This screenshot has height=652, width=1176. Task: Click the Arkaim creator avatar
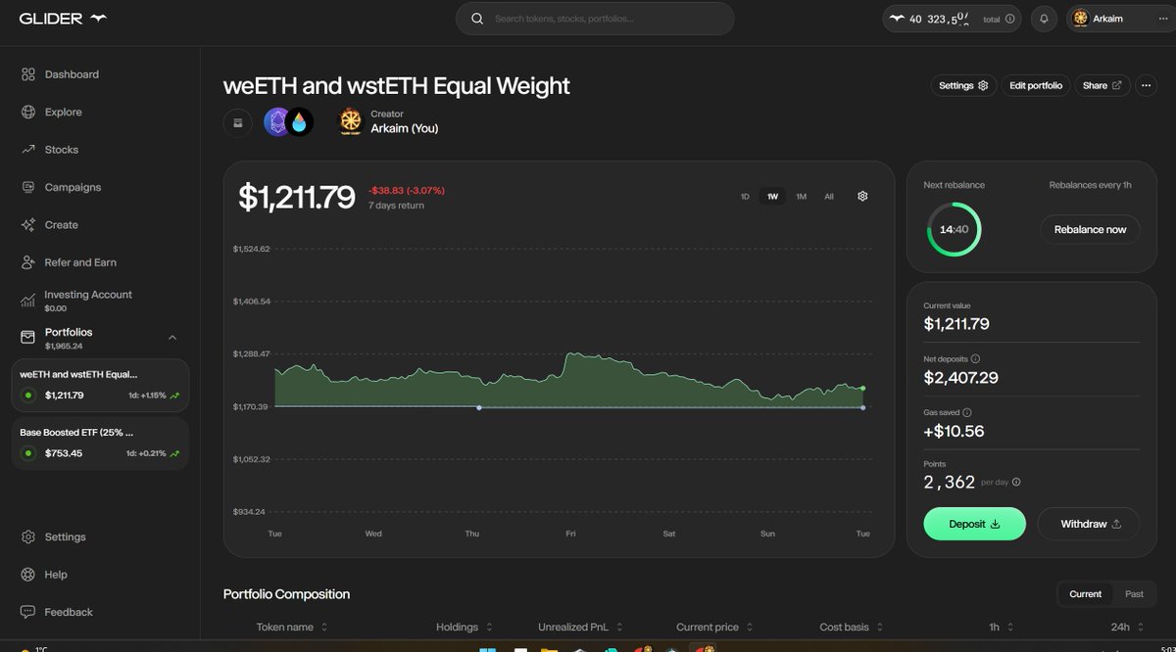[x=351, y=121]
